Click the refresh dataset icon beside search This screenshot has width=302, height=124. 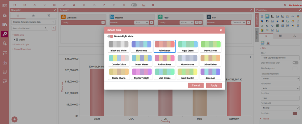[x=53, y=28]
